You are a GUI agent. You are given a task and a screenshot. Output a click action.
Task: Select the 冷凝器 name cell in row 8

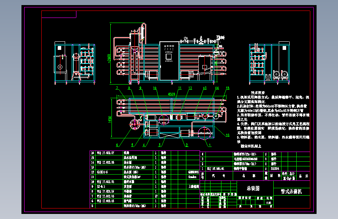click(x=127, y=191)
